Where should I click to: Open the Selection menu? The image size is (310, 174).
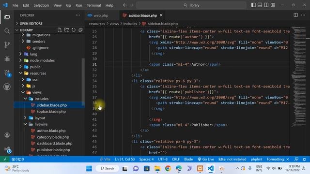(x=41, y=5)
